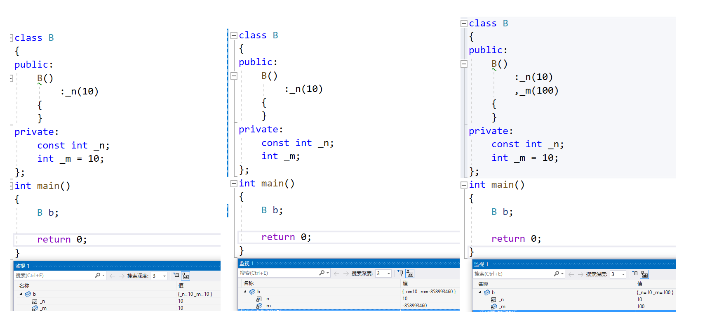Click -858993460 value of _m row

415,306
